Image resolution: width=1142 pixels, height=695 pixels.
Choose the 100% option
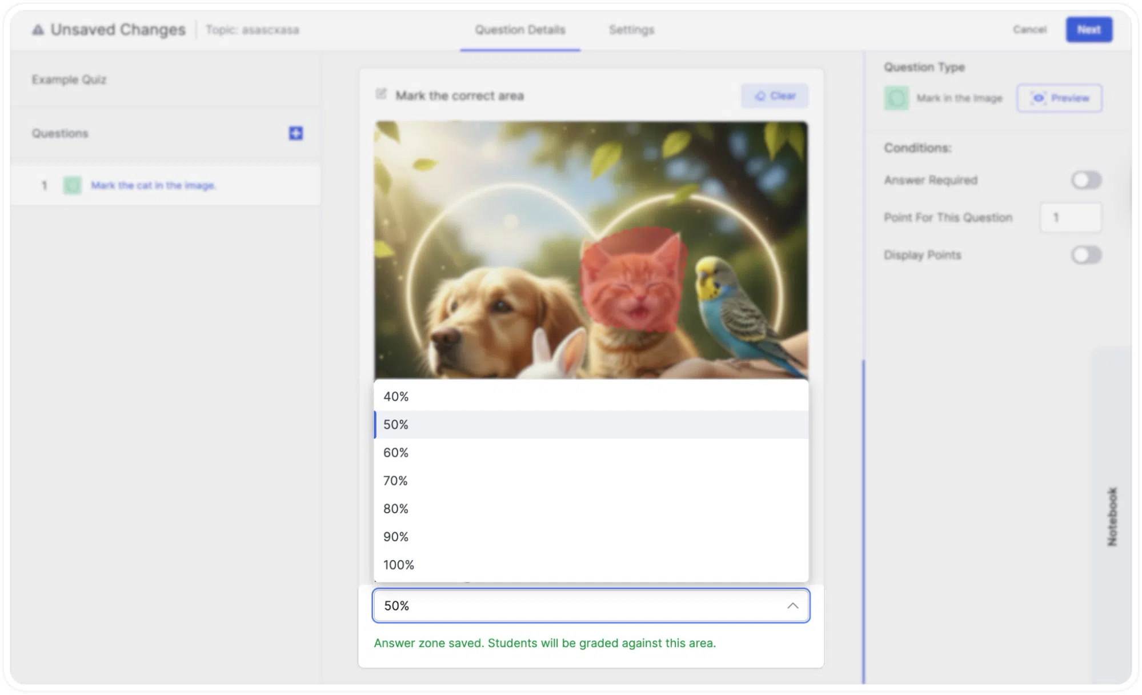click(591, 565)
